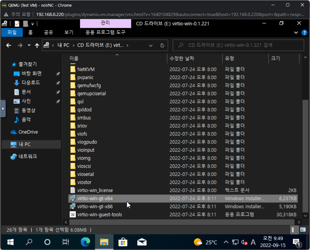
Task: Open Task View from the taskbar
Action: 66,242
